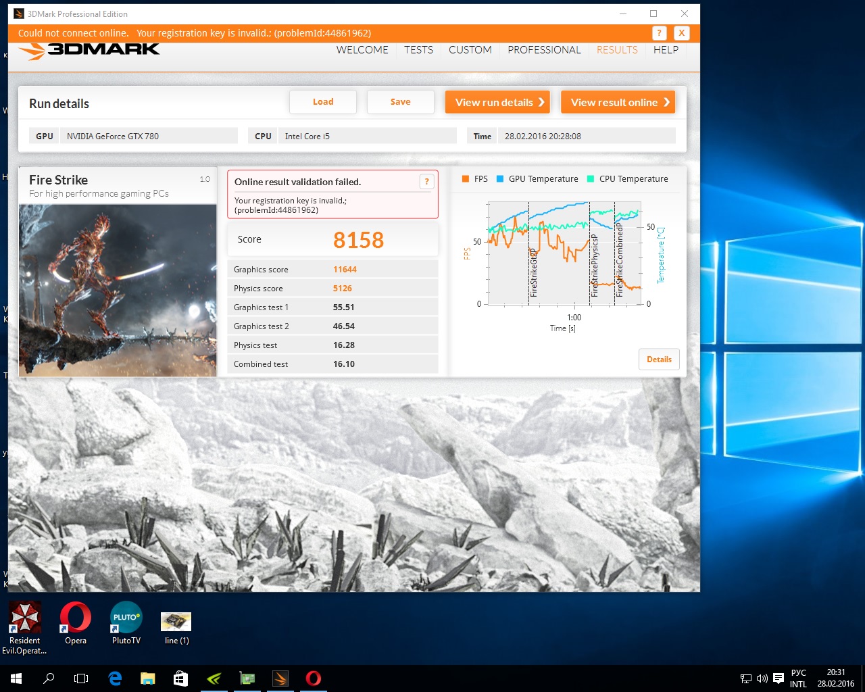This screenshot has height=692, width=865.
Task: Click View result online
Action: coord(618,102)
